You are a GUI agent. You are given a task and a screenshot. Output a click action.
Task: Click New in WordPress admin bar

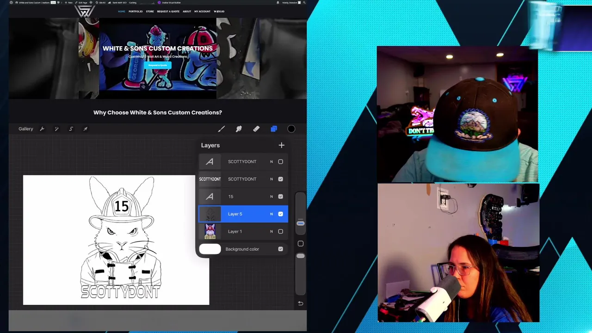(68, 3)
